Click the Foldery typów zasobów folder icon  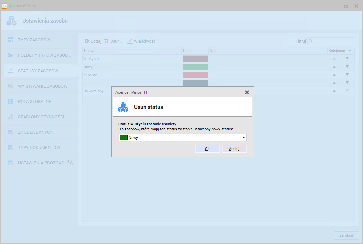click(10, 55)
